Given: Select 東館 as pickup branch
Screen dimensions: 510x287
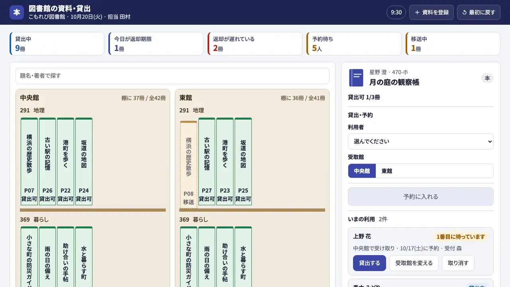Looking at the screenshot, I should click(387, 171).
